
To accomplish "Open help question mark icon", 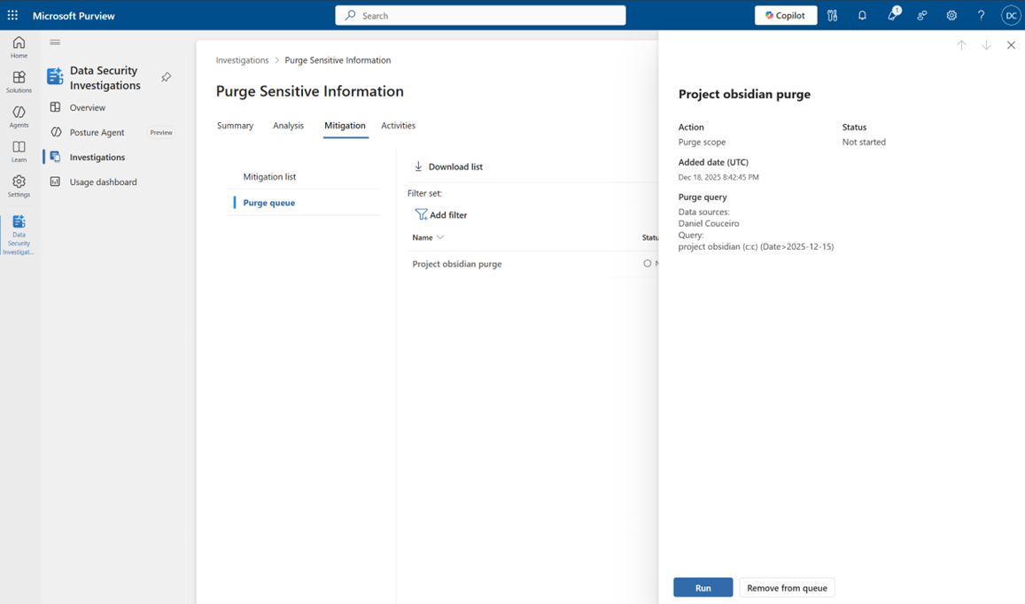I will pos(982,15).
